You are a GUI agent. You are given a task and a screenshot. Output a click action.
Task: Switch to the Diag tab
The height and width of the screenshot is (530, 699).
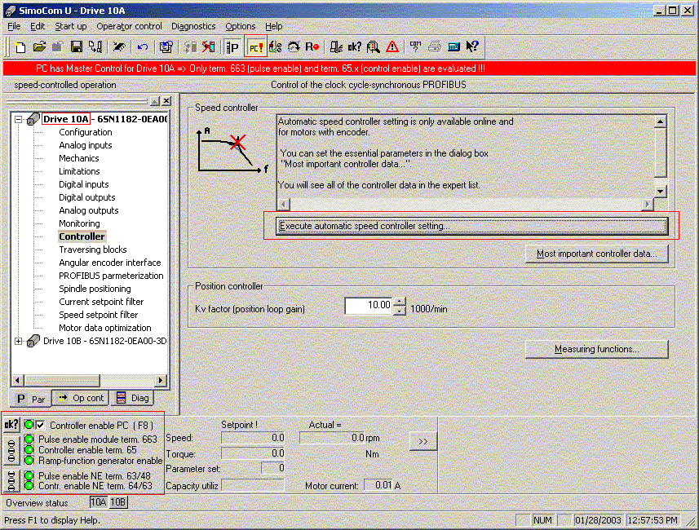(132, 398)
